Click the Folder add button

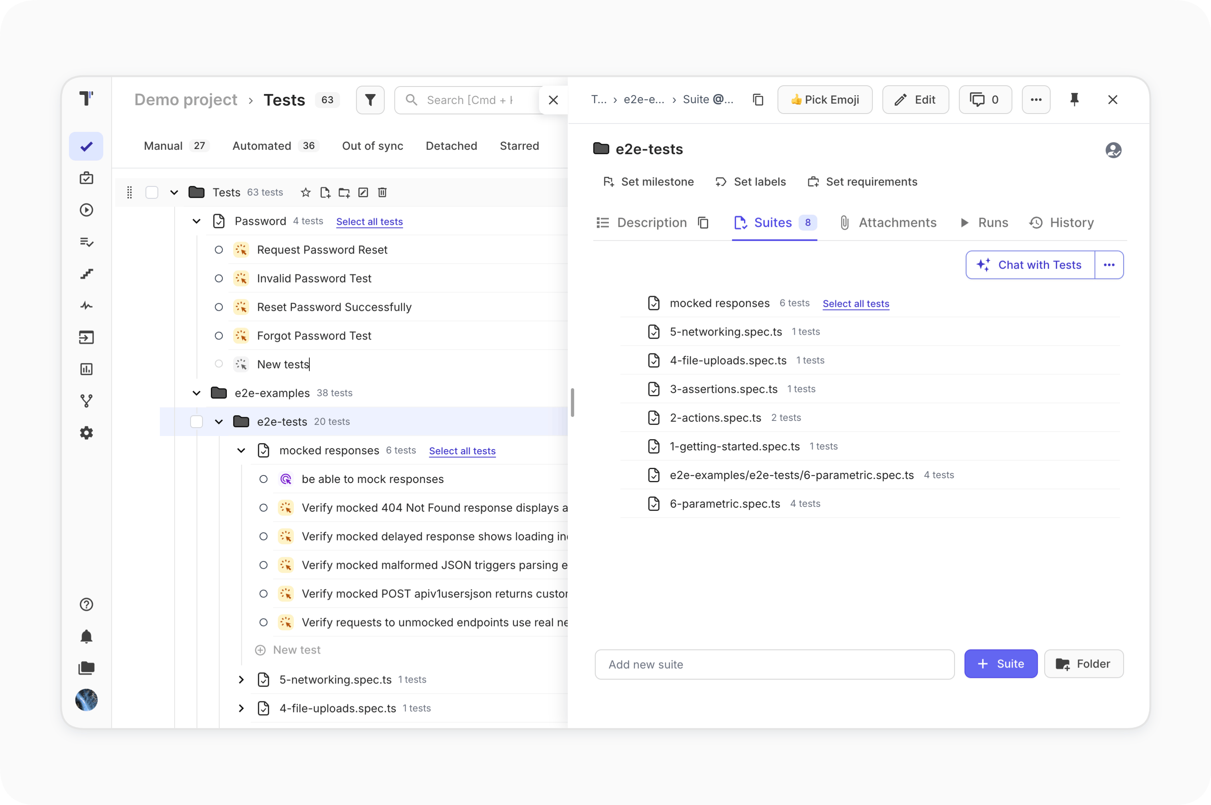click(1084, 664)
